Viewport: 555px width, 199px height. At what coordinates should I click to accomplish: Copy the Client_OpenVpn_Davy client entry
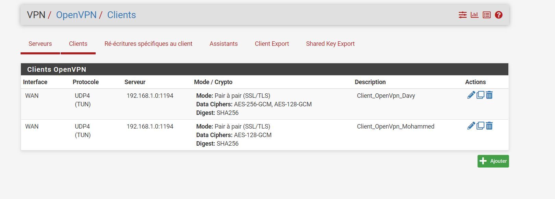point(480,95)
